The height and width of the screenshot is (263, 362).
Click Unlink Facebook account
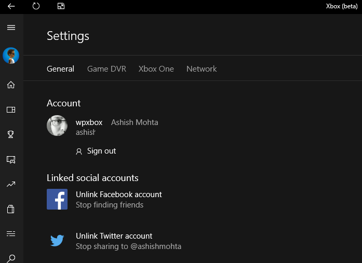[119, 195]
